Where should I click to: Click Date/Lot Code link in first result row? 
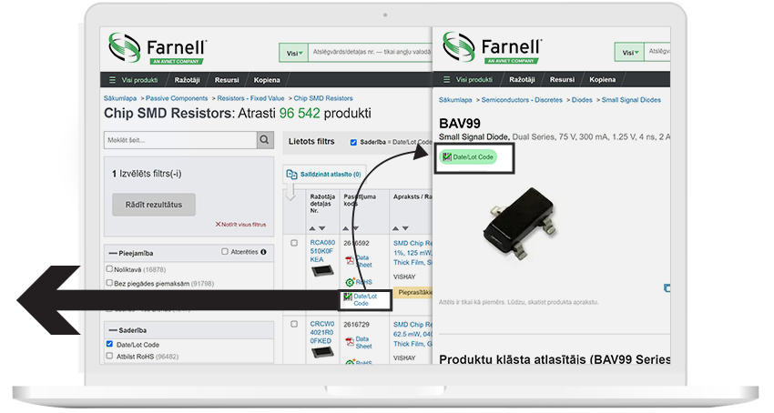[365, 299]
